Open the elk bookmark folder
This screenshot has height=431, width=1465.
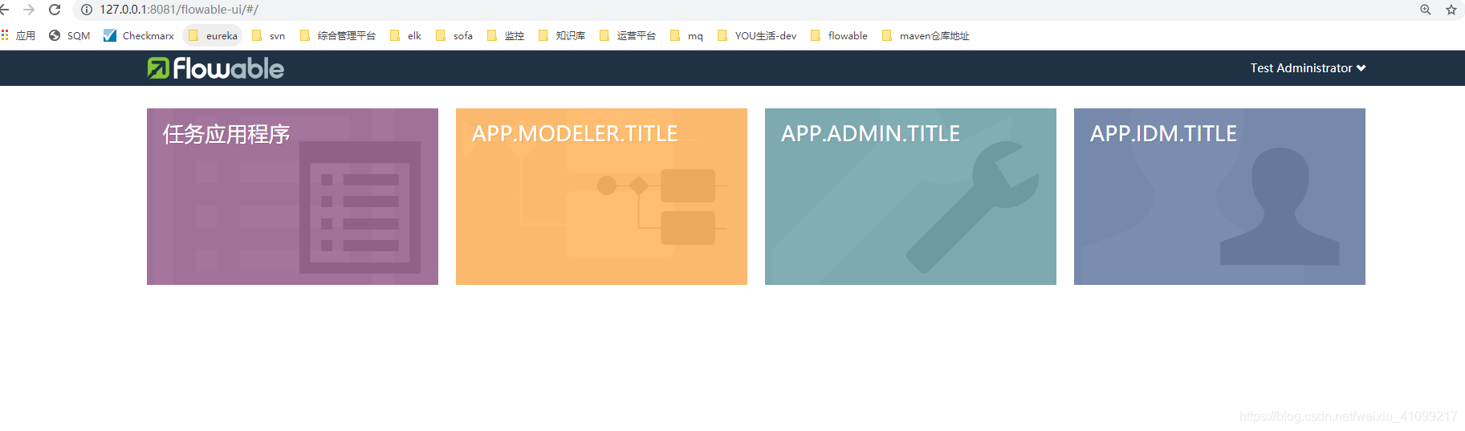[x=405, y=35]
